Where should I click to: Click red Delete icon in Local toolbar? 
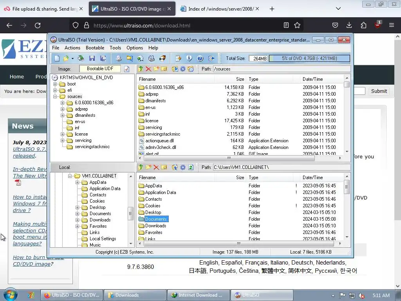(156, 167)
